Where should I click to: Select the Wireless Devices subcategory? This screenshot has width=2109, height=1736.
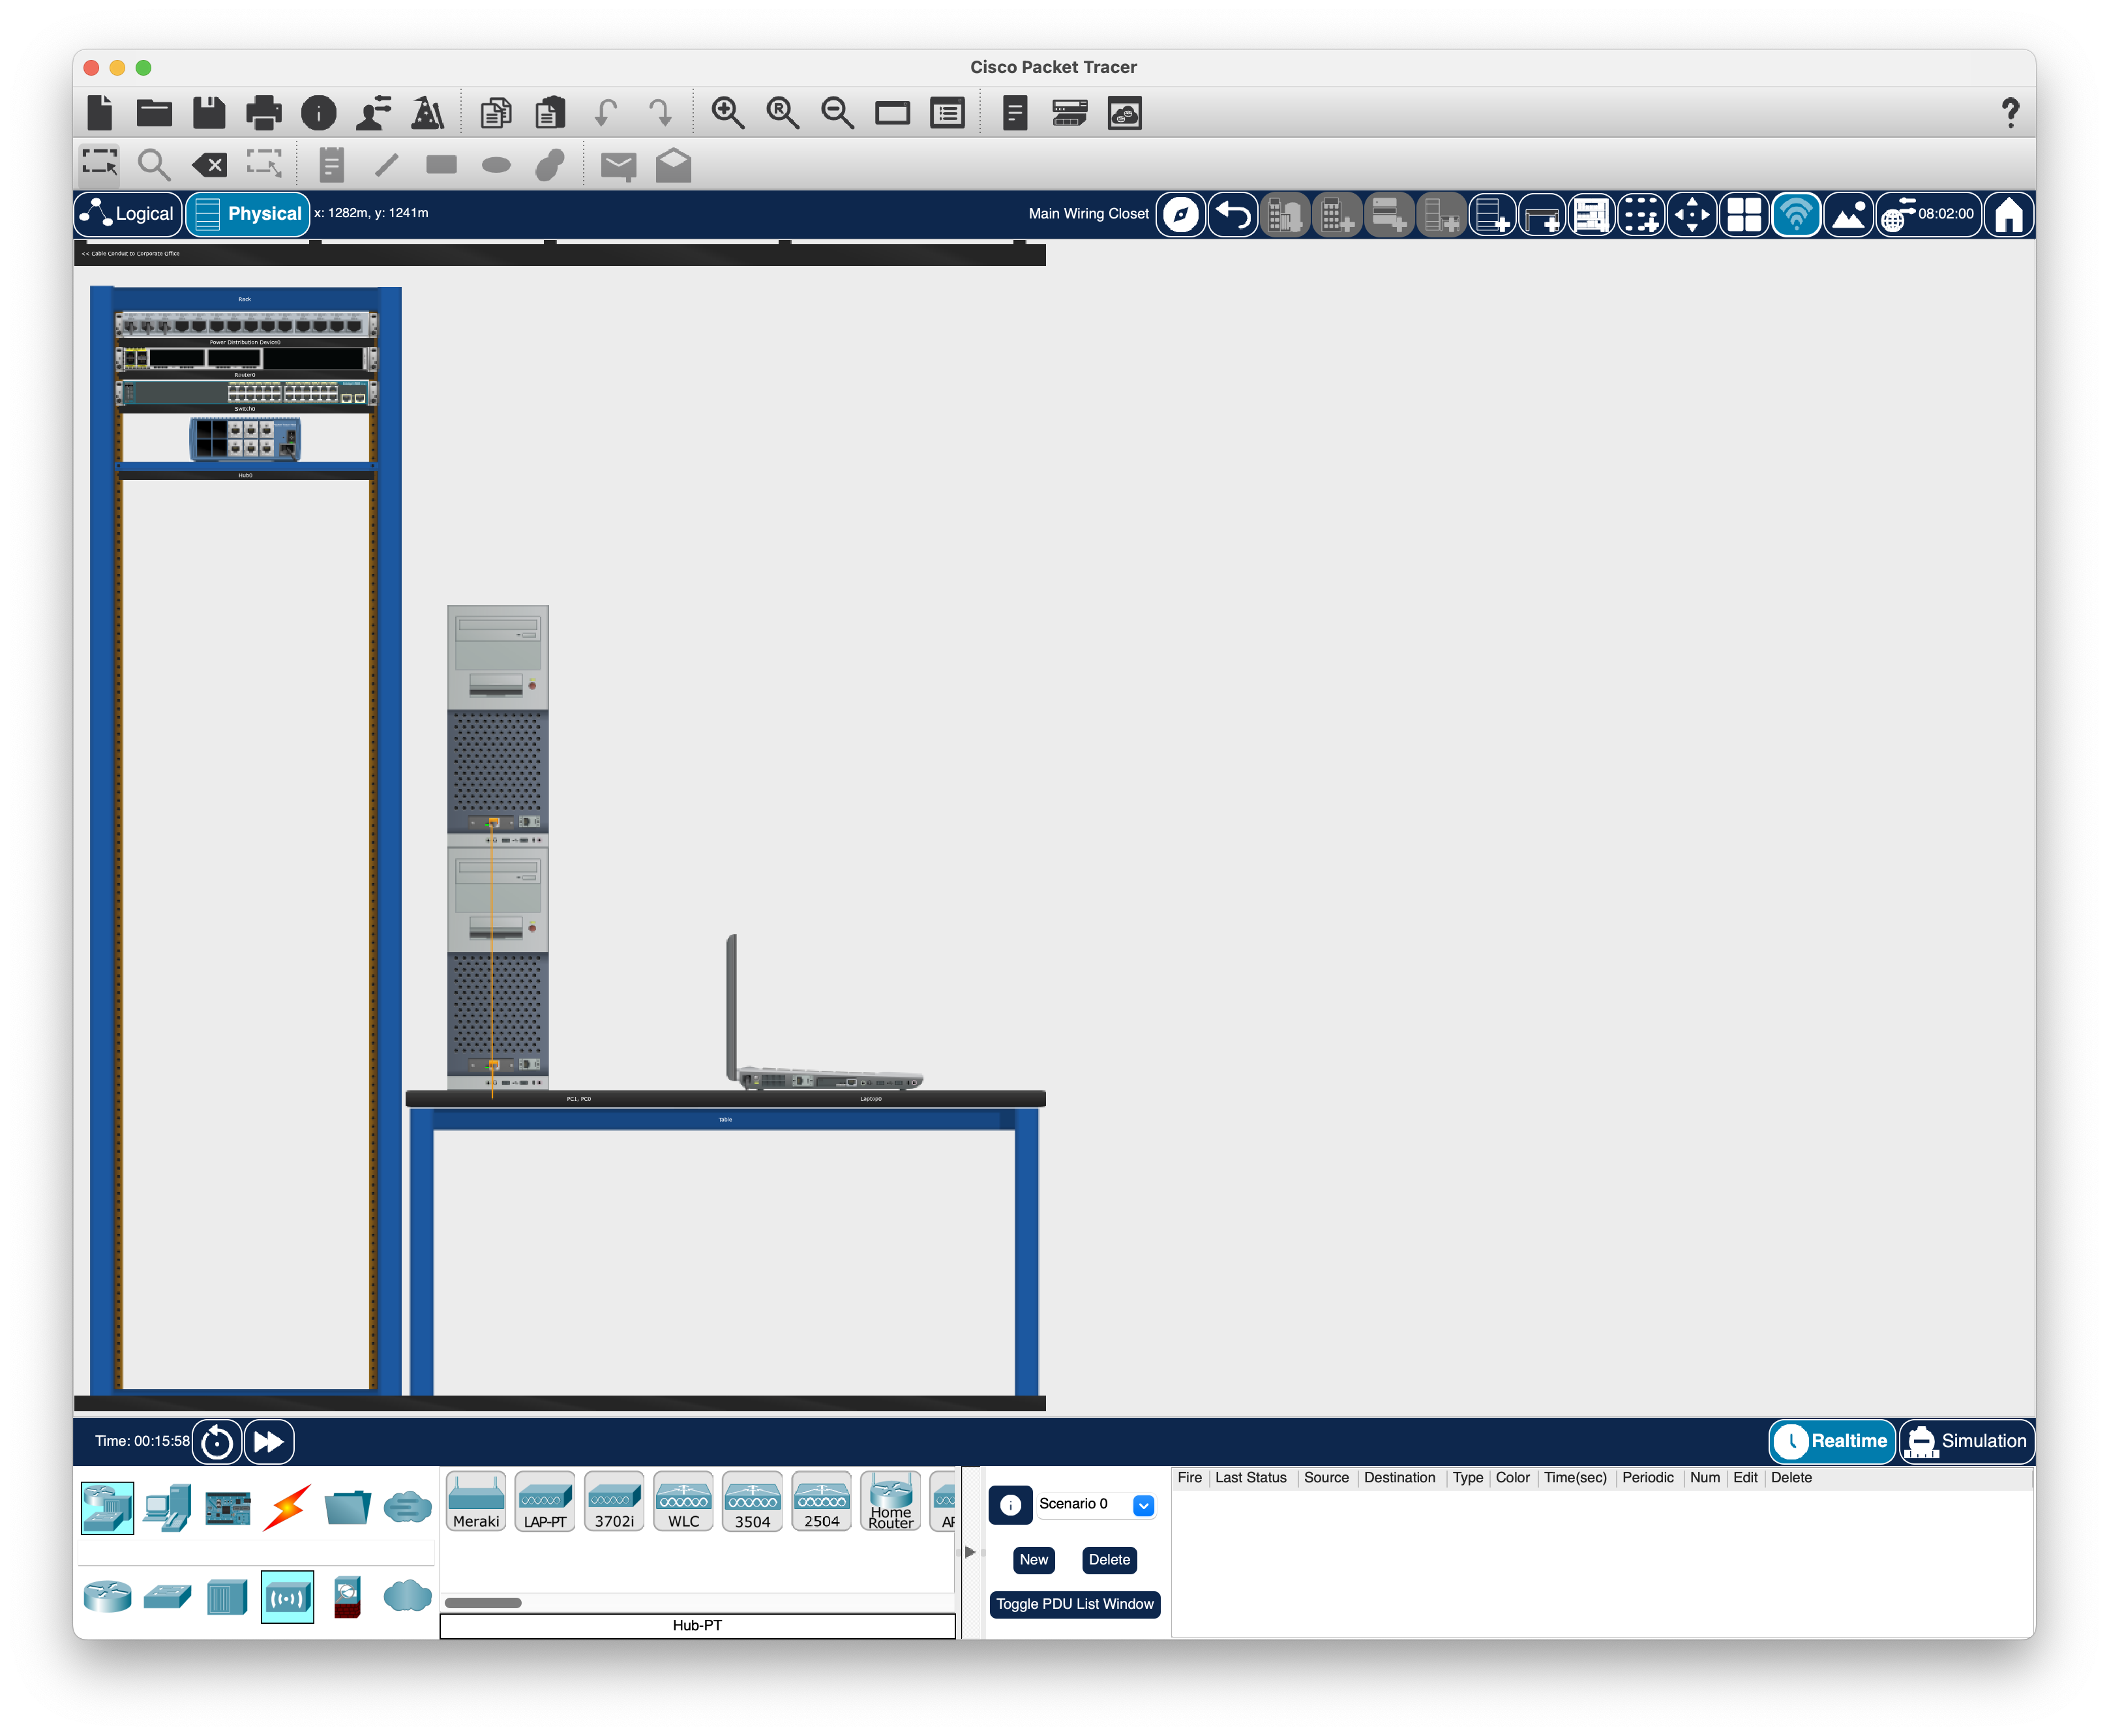287,1596
